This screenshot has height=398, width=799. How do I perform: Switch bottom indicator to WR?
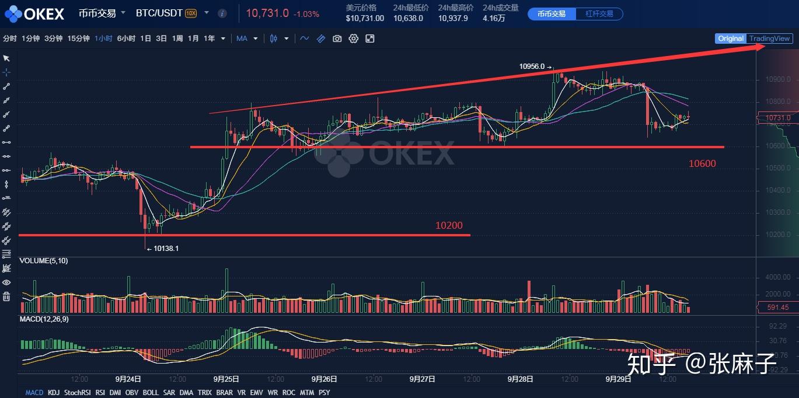[x=273, y=393]
